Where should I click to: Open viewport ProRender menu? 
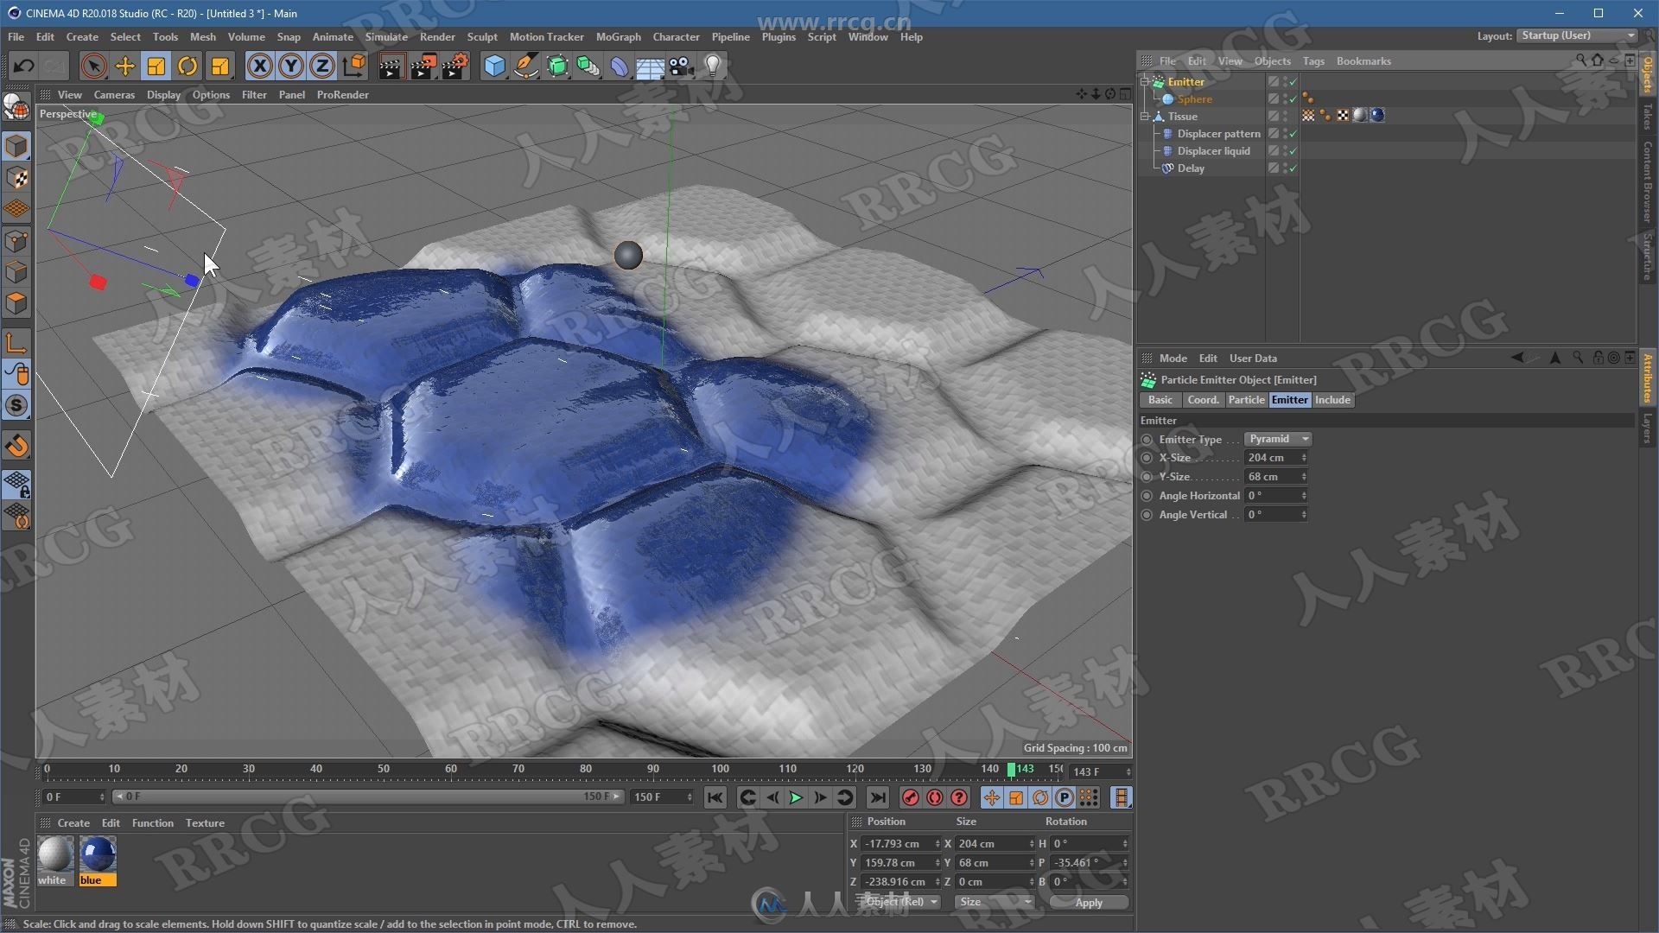[x=342, y=95]
